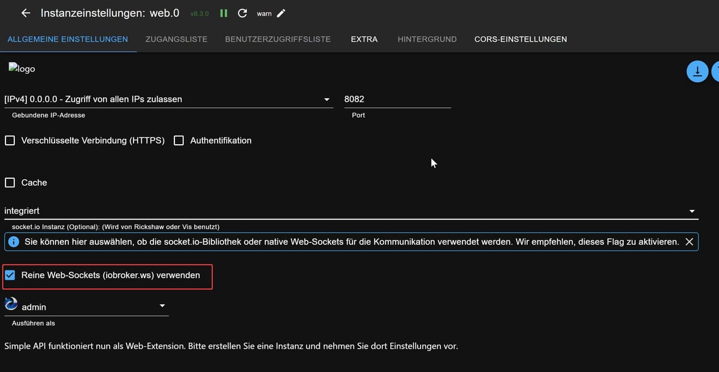Screen dimensions: 719x372
Task: Go back using the arrow icon
Action: click(25, 13)
